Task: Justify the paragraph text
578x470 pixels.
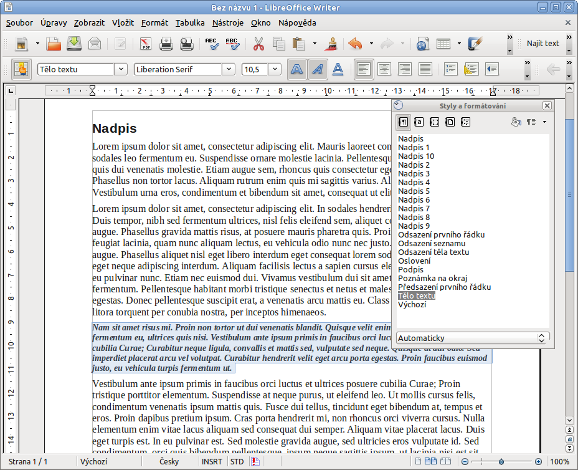Action: pos(425,69)
